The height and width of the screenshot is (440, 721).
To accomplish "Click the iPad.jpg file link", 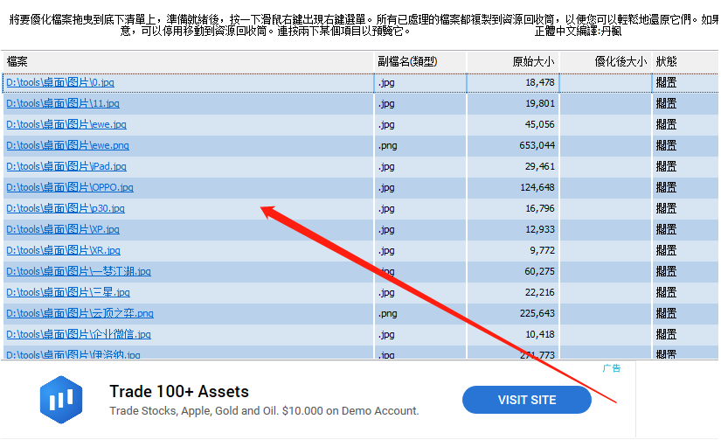I will [66, 167].
